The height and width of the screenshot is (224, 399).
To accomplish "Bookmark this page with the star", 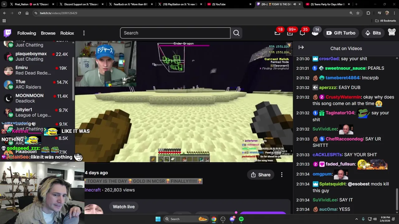I will pyautogui.click(x=358, y=13).
